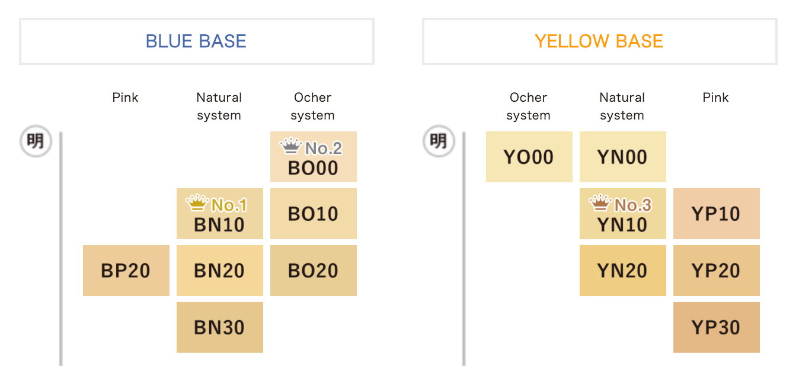The width and height of the screenshot is (799, 387).
Task: Select the BO10 color swatch
Action: coord(314,214)
